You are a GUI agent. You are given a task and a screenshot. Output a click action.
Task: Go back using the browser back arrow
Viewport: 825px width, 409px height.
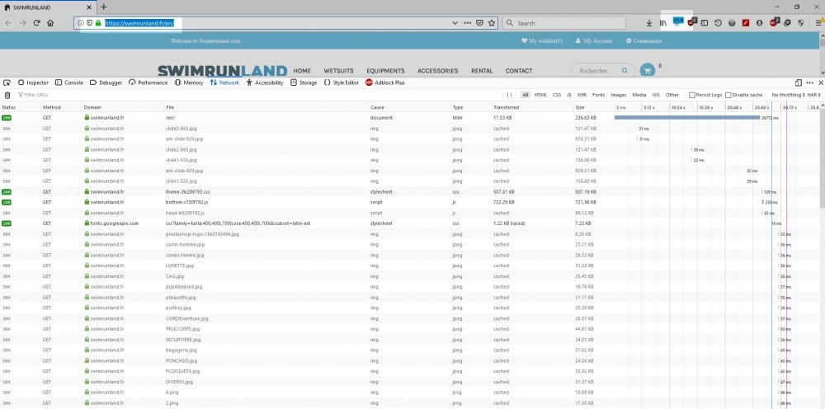pyautogui.click(x=9, y=23)
